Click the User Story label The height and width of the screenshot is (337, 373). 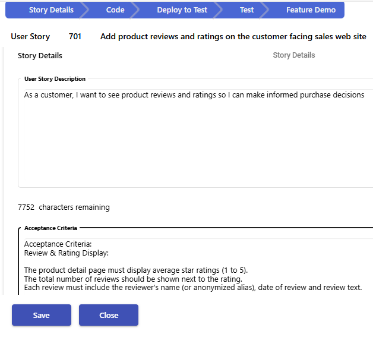click(x=30, y=36)
